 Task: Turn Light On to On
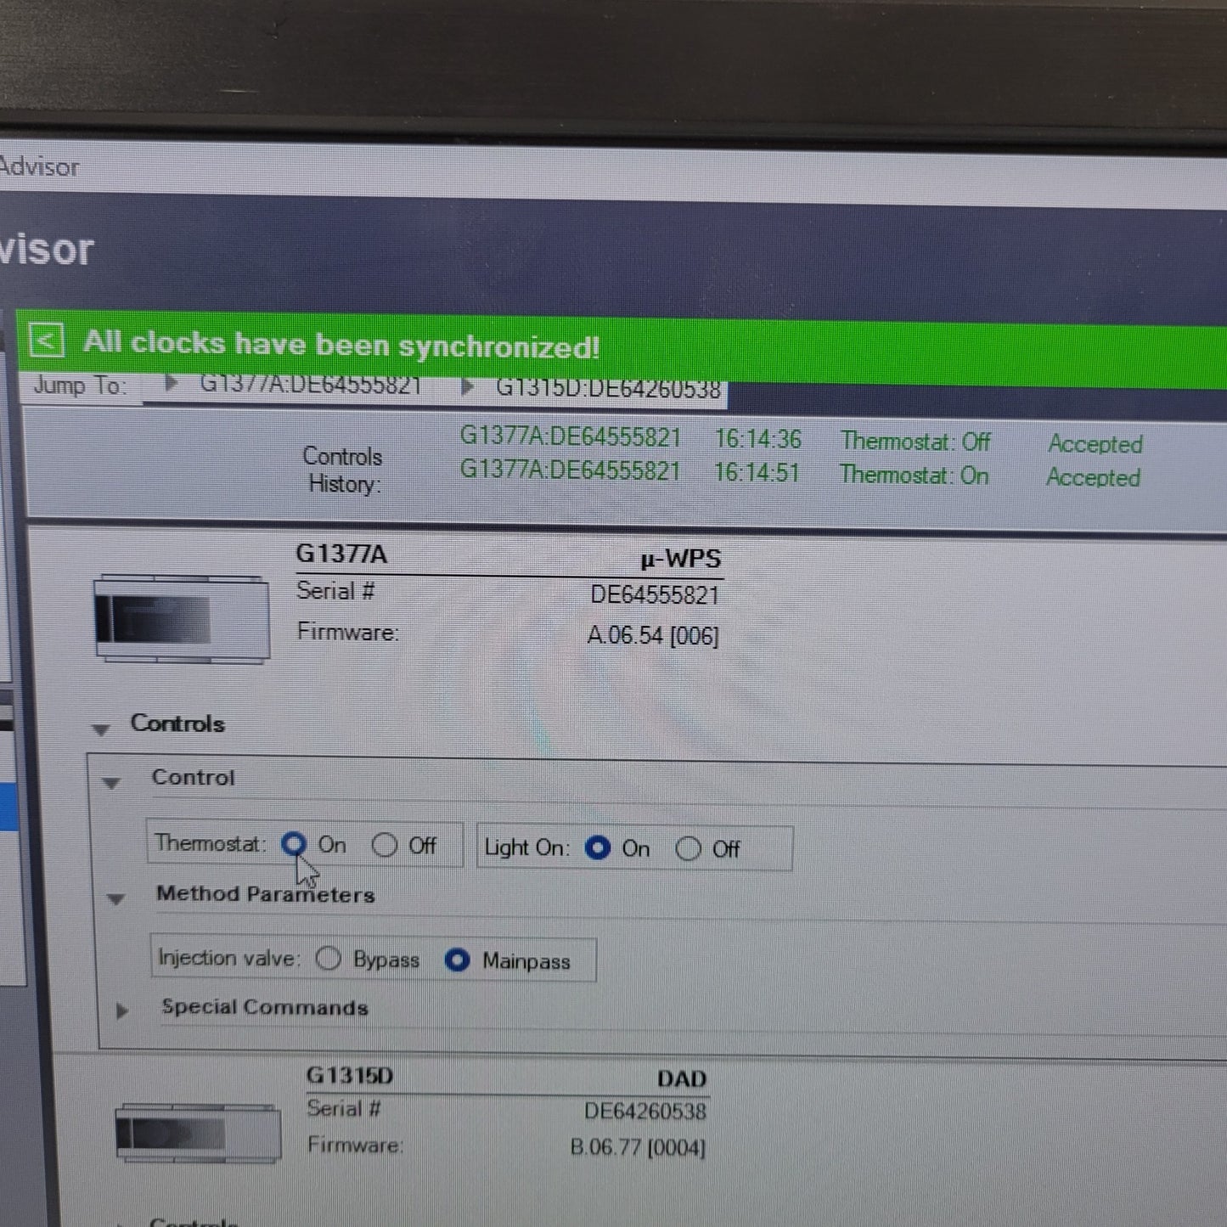click(598, 847)
